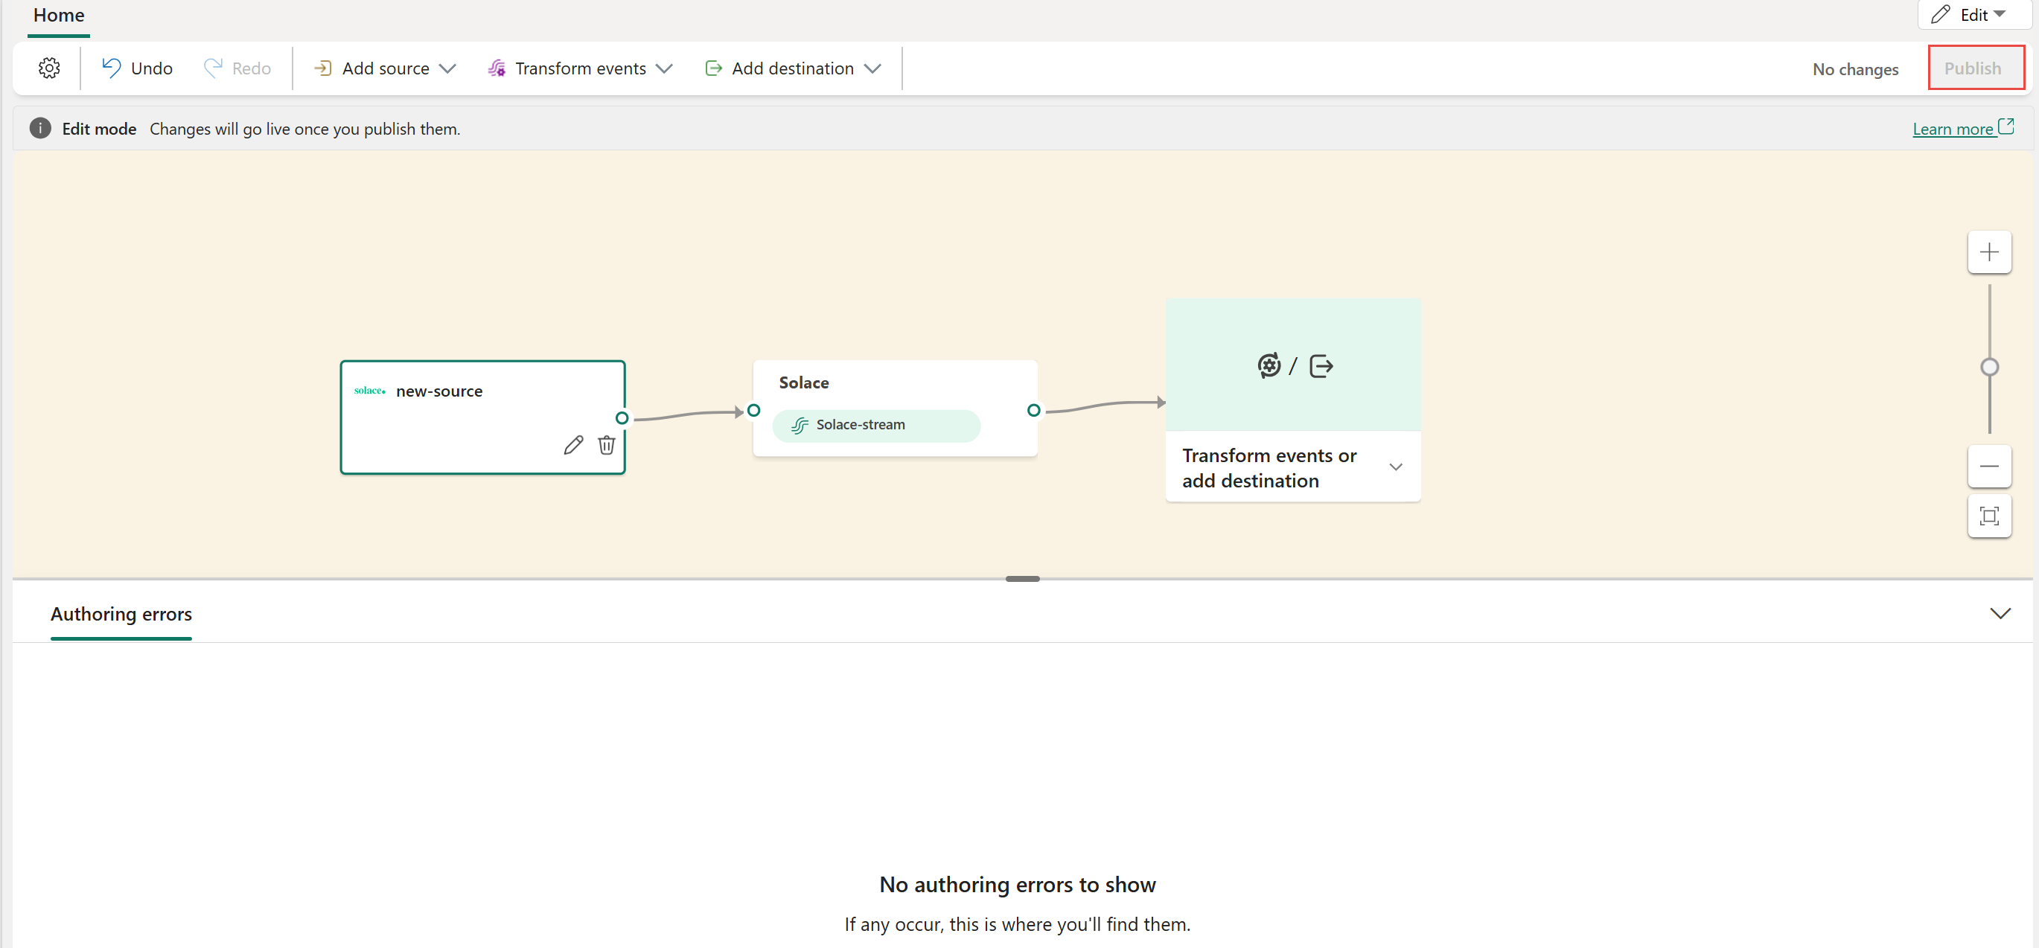Open eventstream settings gear icon
This screenshot has height=948, width=2039.
pos(49,69)
